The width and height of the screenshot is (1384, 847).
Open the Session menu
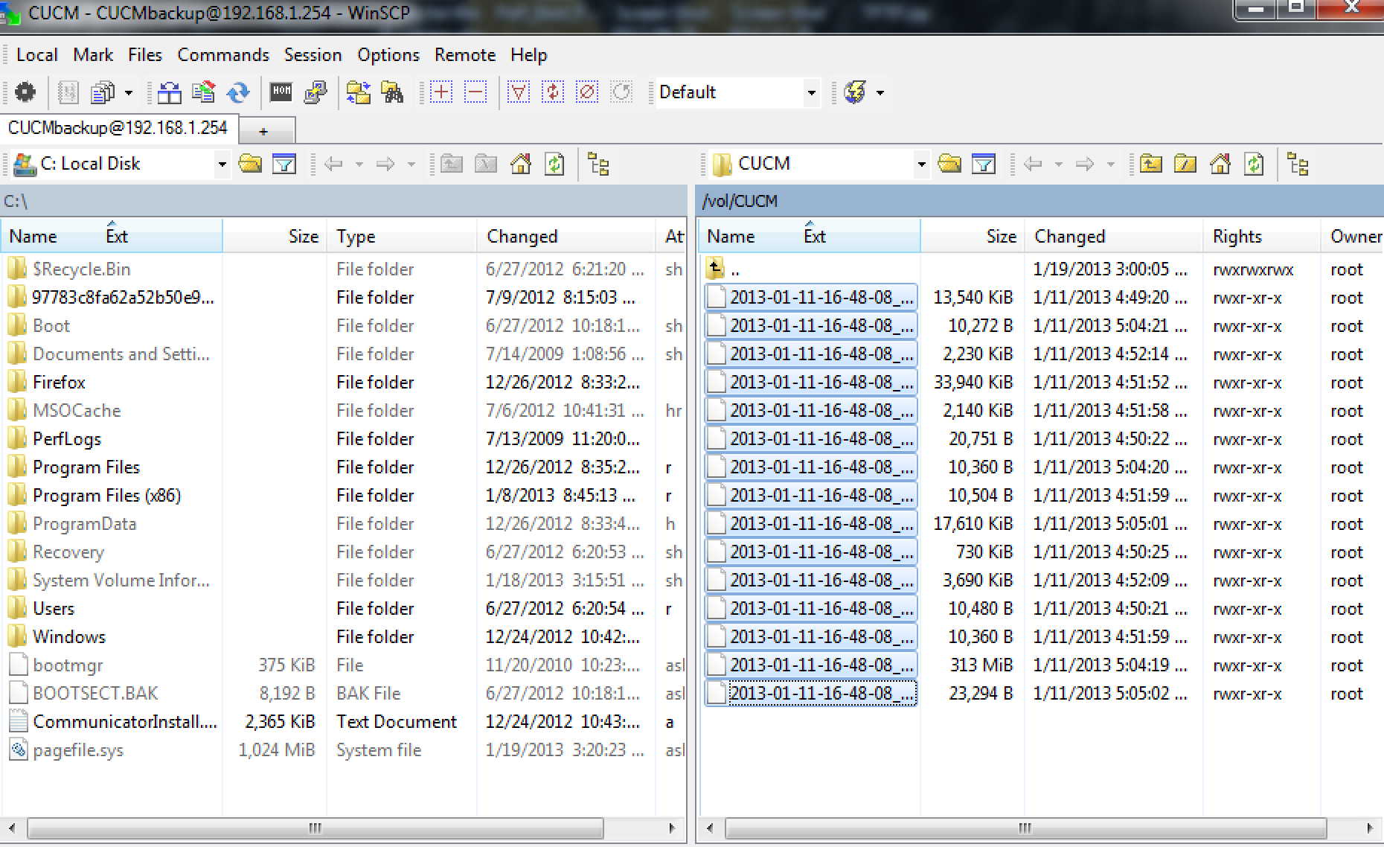[313, 55]
